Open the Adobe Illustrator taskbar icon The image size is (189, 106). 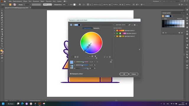[40, 104]
